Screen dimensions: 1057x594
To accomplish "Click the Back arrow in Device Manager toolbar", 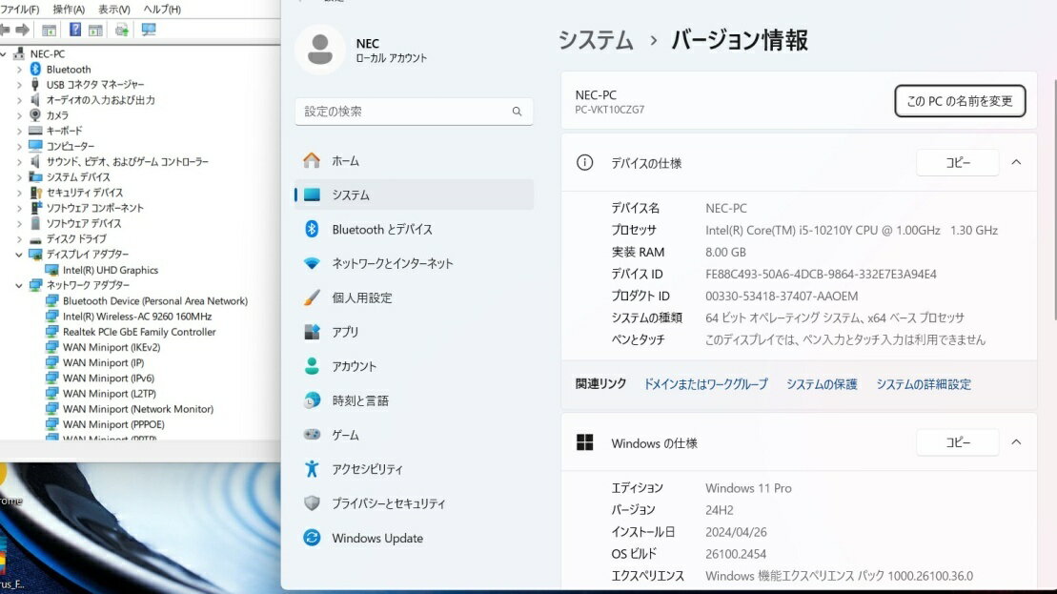I will (x=5, y=30).
